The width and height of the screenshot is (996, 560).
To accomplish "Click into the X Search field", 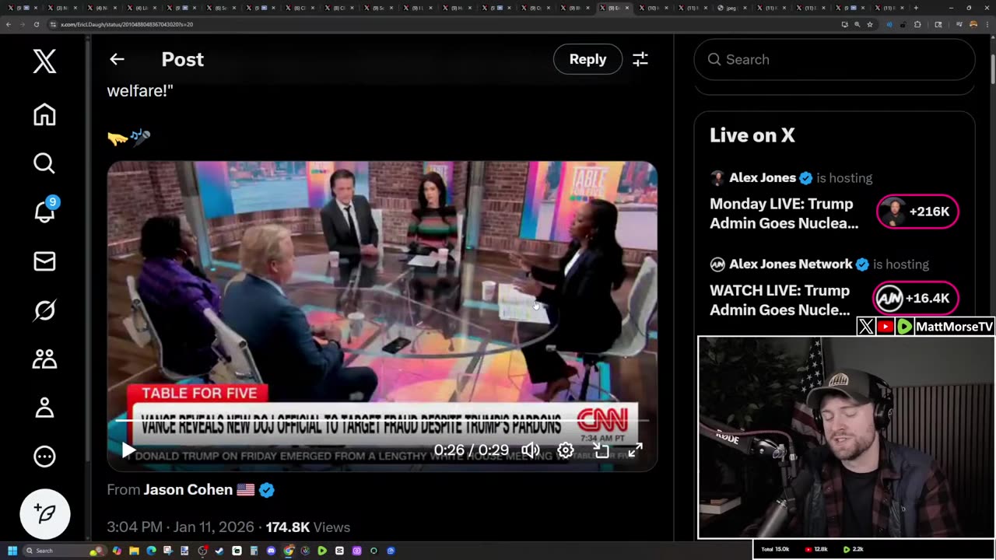I will [834, 59].
